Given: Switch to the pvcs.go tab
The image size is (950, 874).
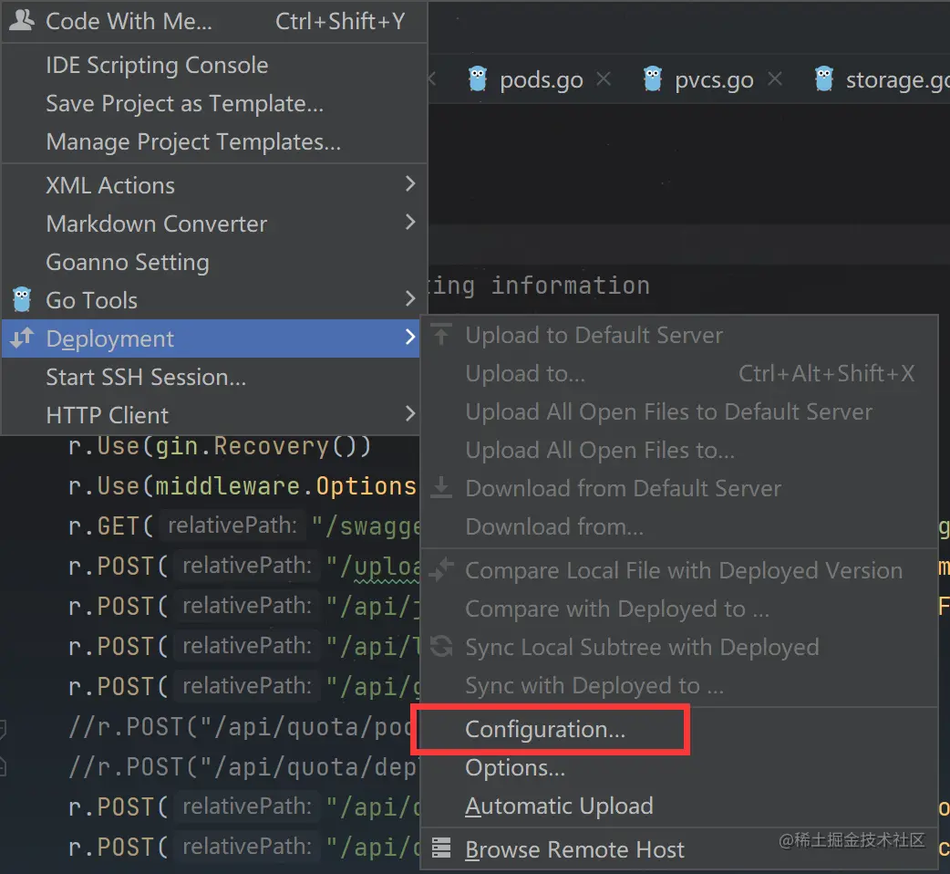Looking at the screenshot, I should click(x=714, y=79).
